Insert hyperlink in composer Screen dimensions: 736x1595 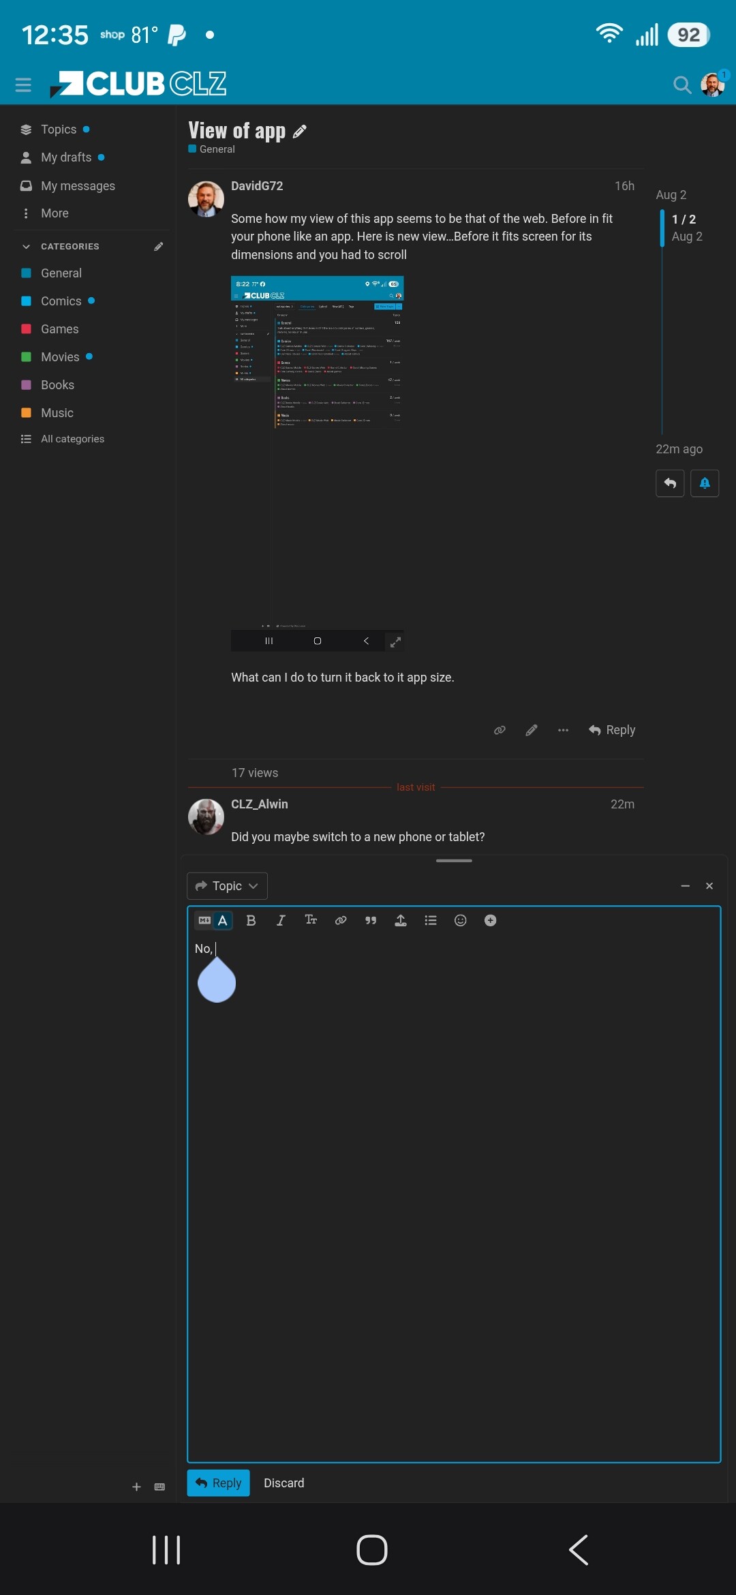341,920
